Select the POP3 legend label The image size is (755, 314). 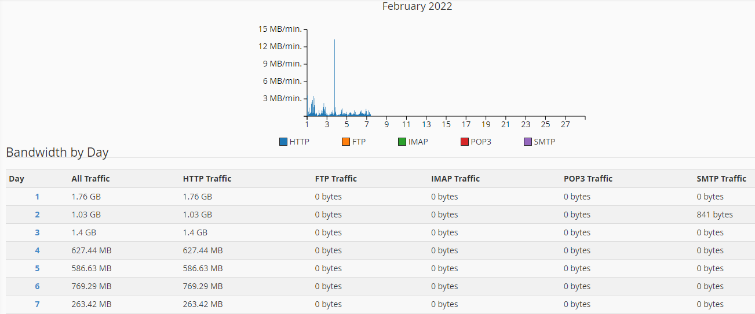tap(481, 142)
